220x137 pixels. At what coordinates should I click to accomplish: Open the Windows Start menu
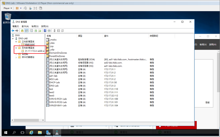pyautogui.click(x=6, y=132)
